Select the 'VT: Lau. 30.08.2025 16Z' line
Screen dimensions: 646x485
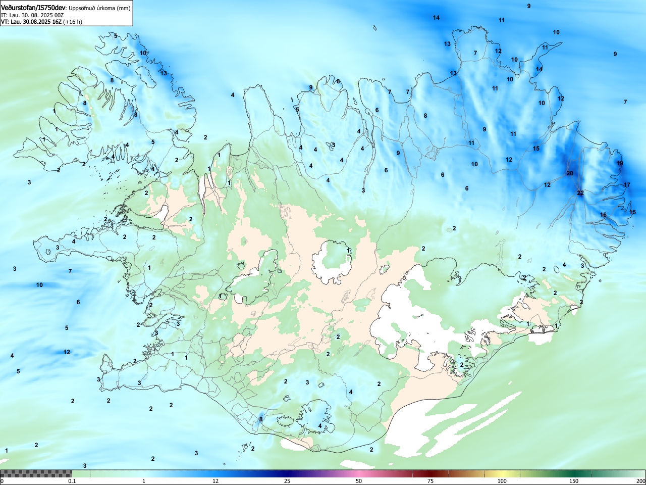[x=31, y=22]
